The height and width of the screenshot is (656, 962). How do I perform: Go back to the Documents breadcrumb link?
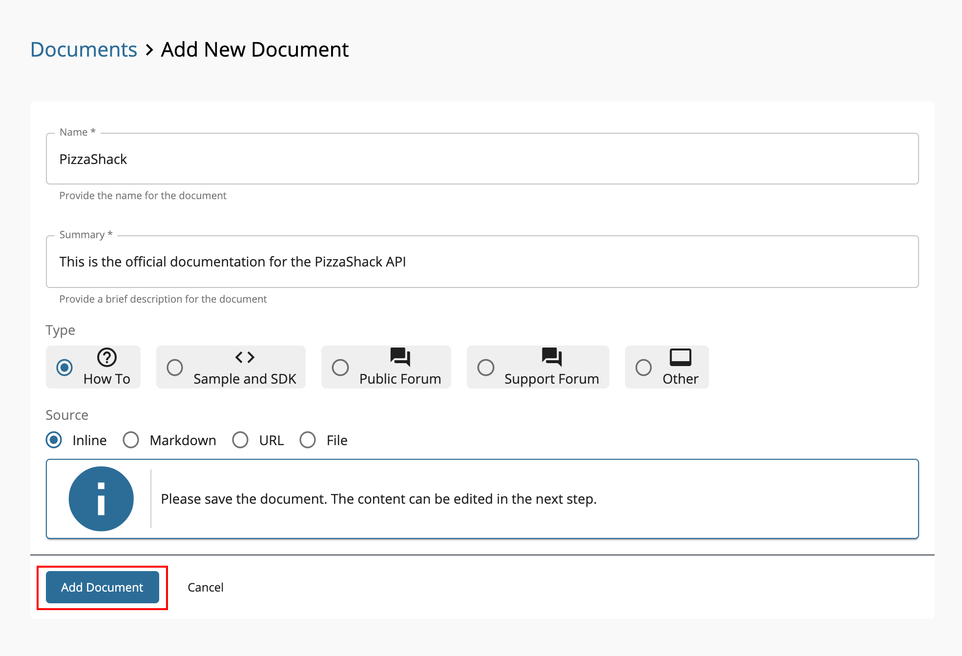coord(84,50)
